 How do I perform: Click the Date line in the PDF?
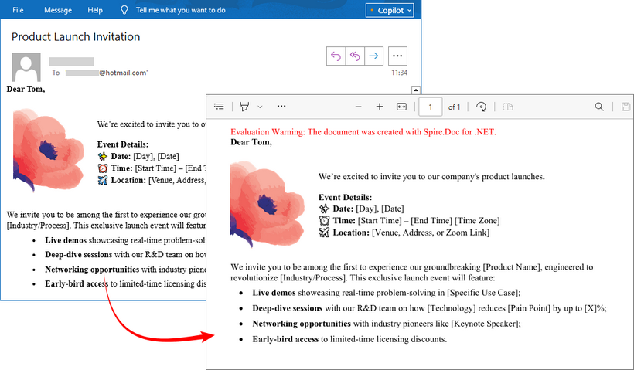(x=361, y=209)
